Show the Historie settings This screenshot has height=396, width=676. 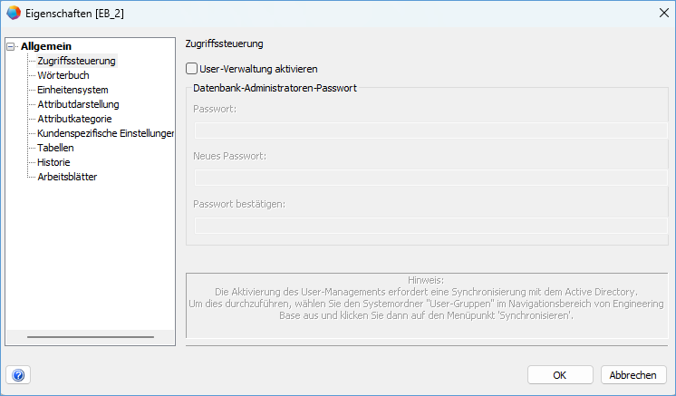(53, 162)
